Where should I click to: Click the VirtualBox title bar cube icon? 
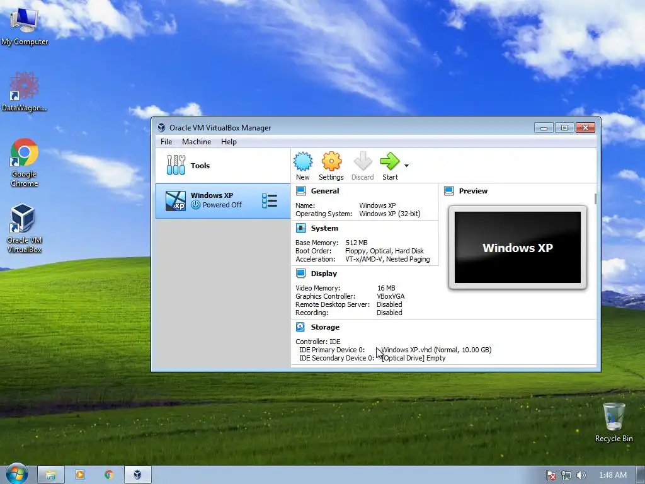point(161,127)
